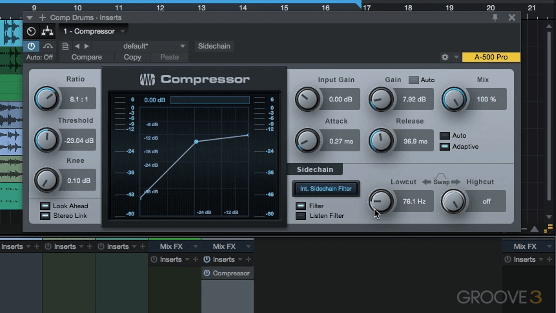Image resolution: width=556 pixels, height=313 pixels.
Task: Select the Compressor insert in mixer channel
Action: pyautogui.click(x=231, y=273)
